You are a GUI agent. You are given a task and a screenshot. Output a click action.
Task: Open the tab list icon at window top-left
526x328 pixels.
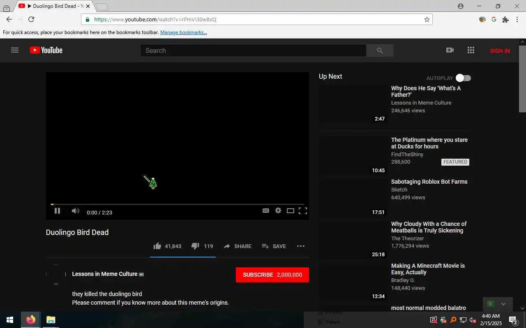point(6,8)
